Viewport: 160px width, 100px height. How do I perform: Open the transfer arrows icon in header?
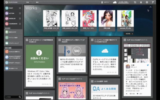point(135,2)
